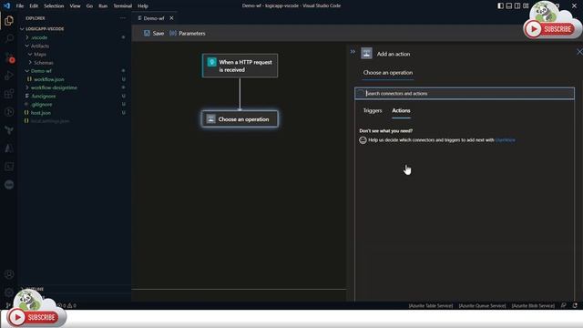The image size is (583, 328).
Task: Open the Extensions view in activity bar
Action: click(9, 94)
